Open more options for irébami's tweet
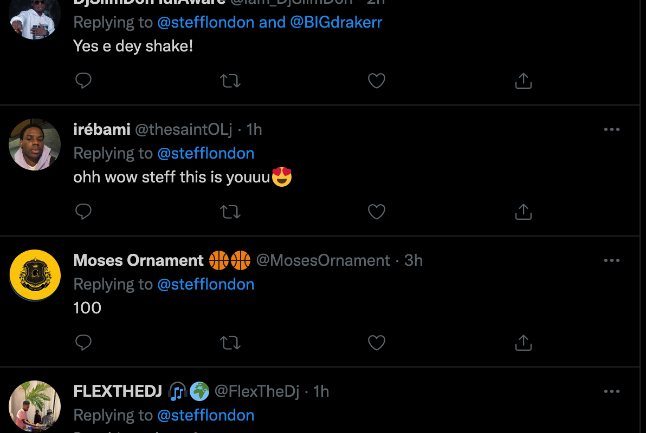 click(611, 129)
